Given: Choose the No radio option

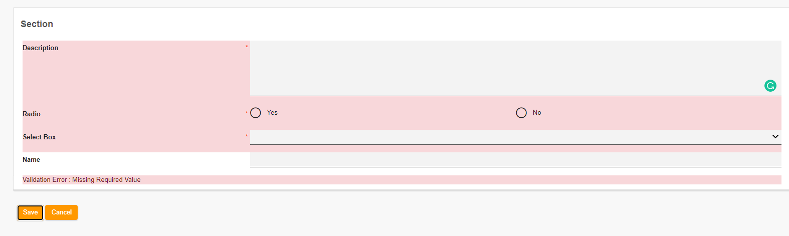Looking at the screenshot, I should (x=521, y=113).
